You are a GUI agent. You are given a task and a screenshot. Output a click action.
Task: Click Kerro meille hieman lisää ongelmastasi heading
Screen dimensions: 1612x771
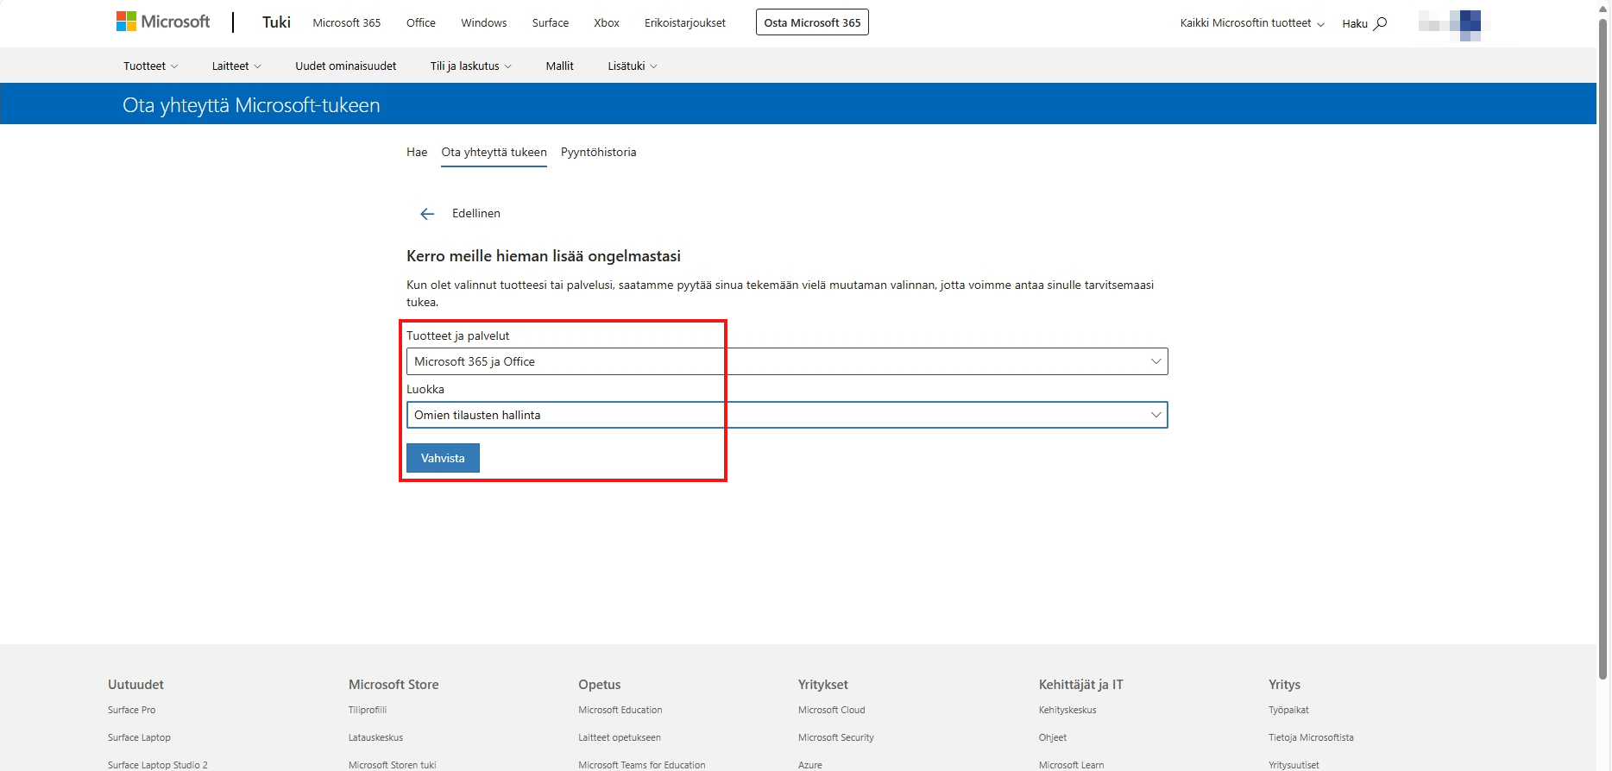[x=544, y=256]
